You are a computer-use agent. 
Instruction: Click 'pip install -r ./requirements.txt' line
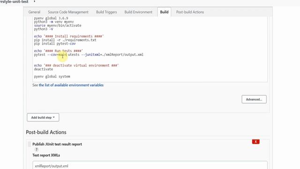point(65,40)
